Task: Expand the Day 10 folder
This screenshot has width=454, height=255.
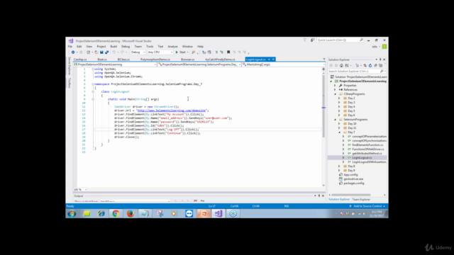Action: (x=339, y=124)
